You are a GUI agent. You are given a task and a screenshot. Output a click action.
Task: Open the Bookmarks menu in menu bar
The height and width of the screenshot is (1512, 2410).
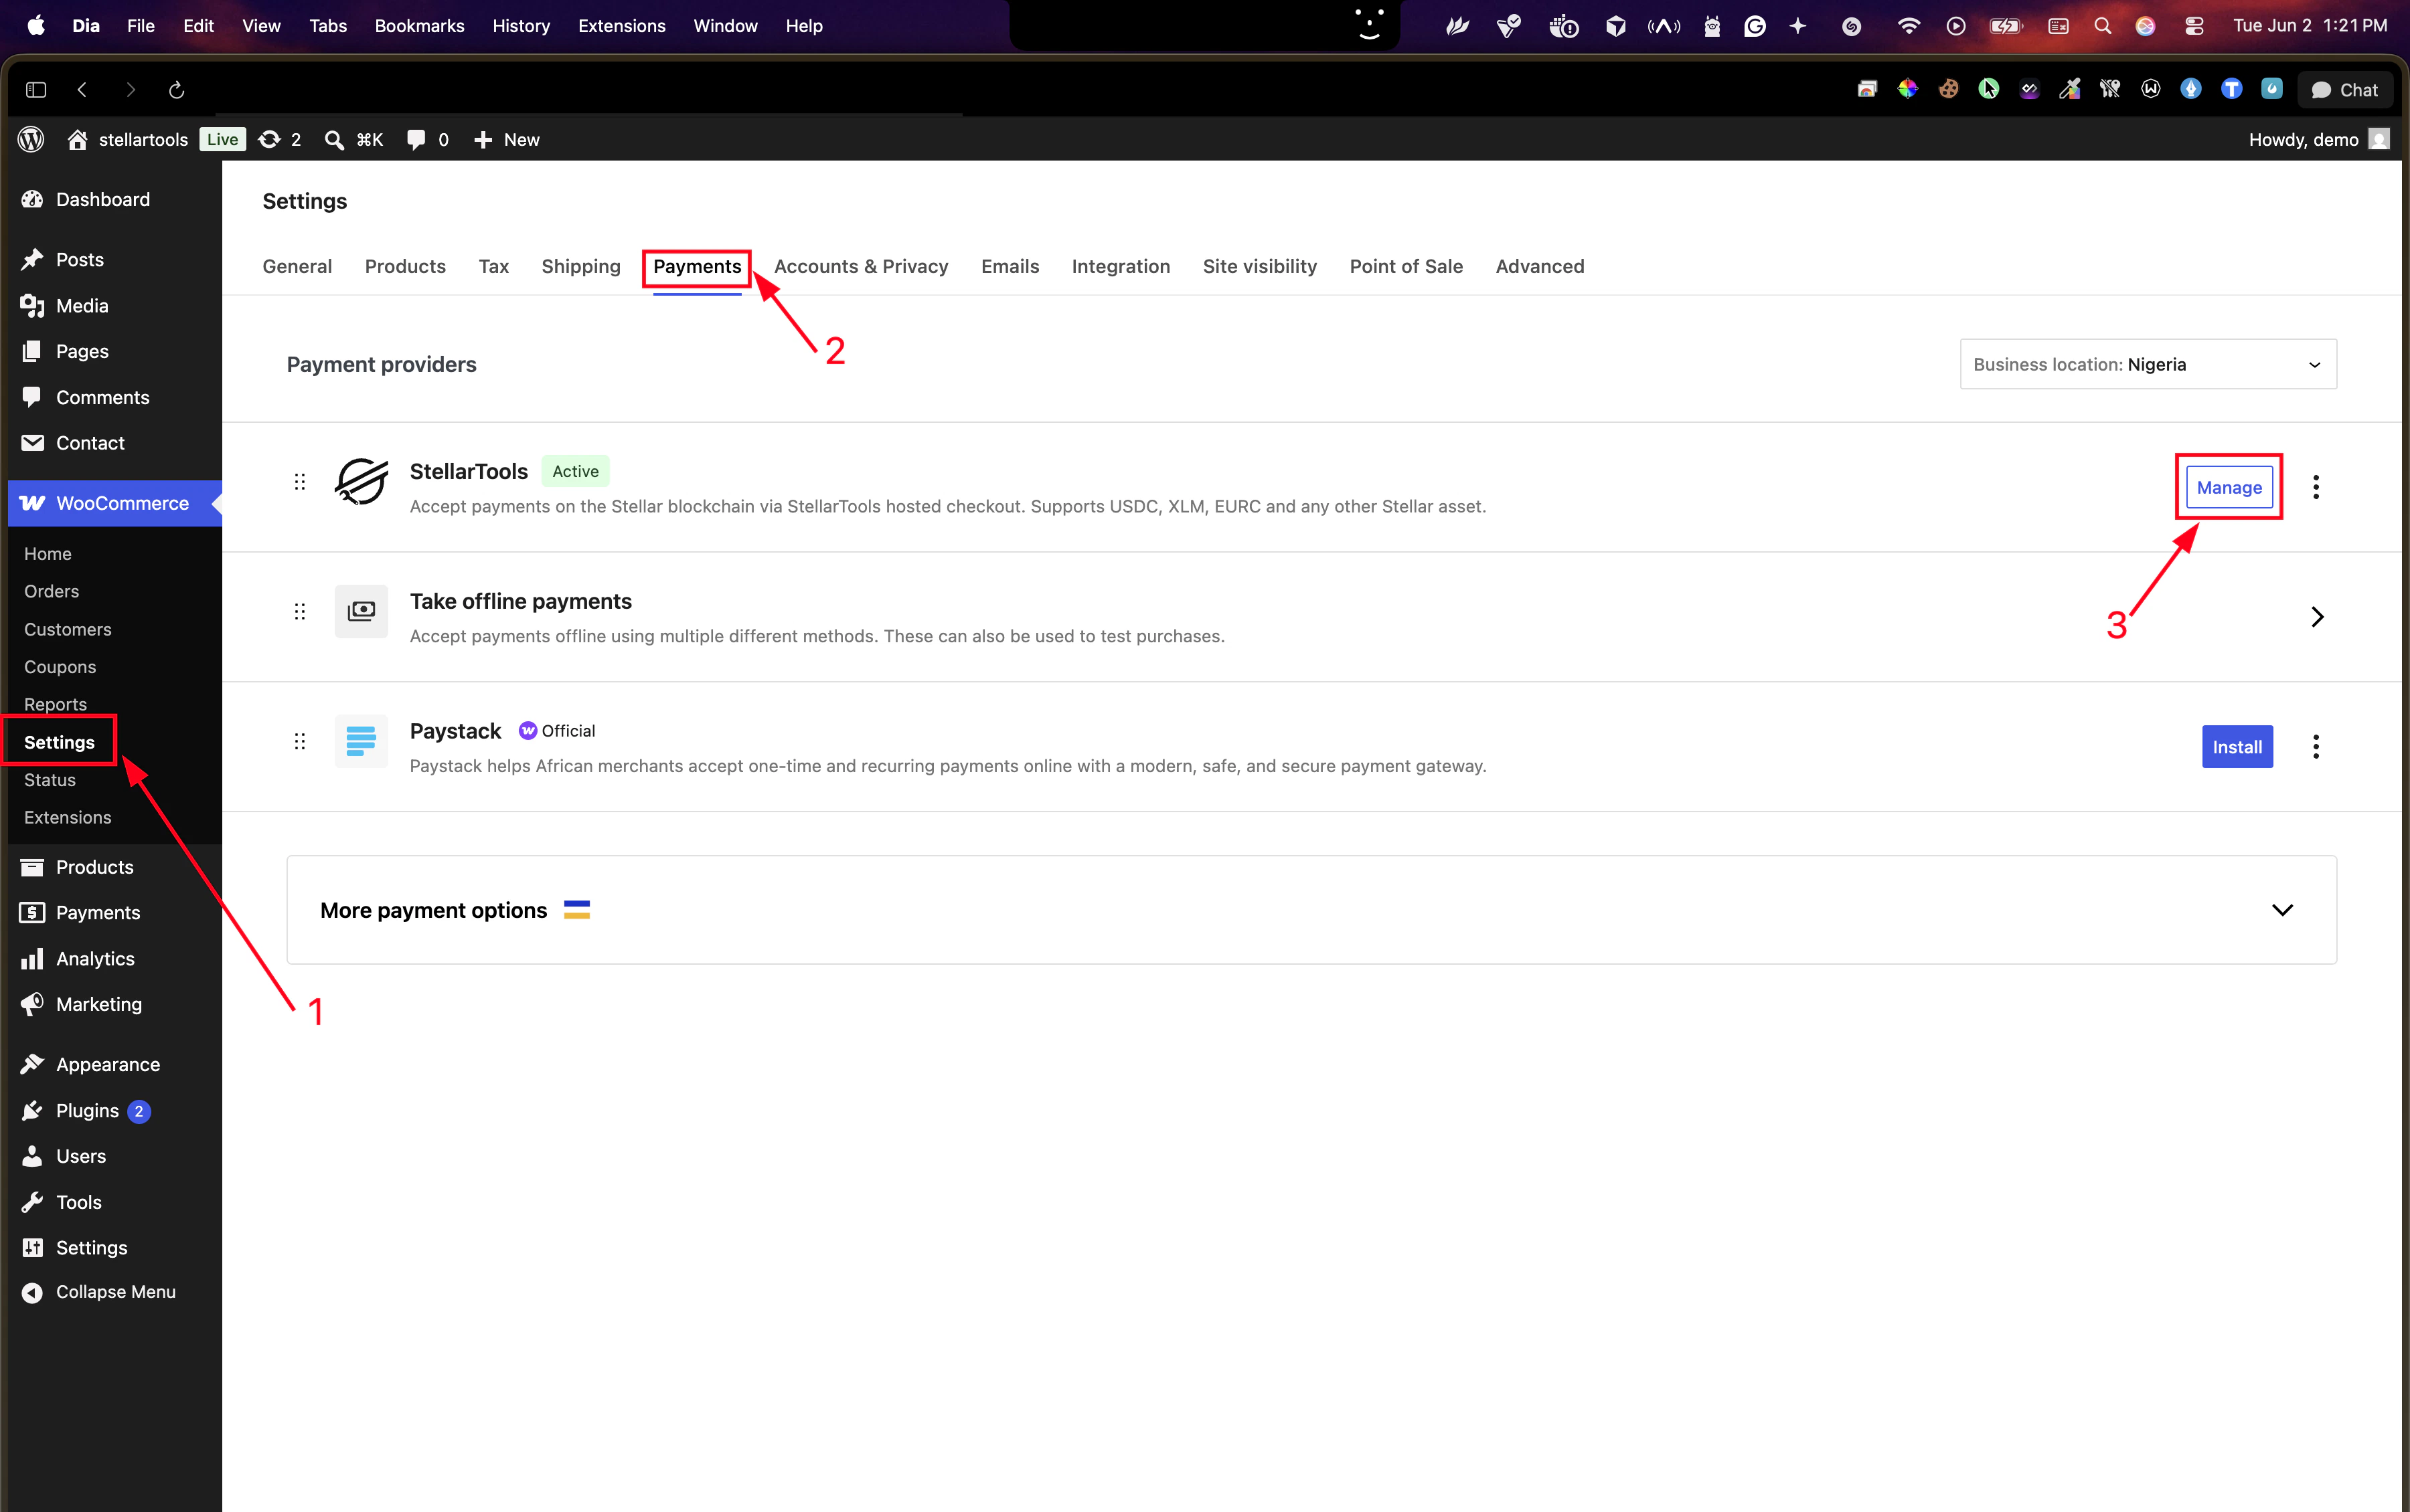point(419,26)
